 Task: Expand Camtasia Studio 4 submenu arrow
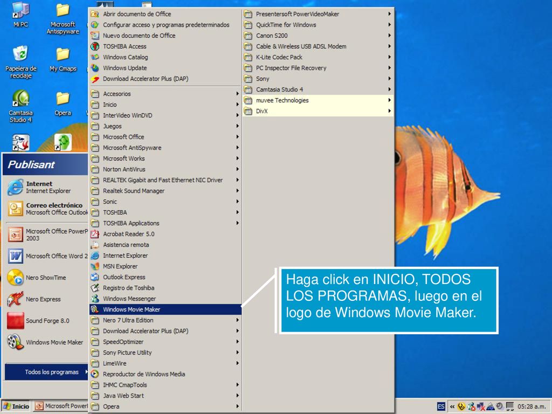[x=389, y=89]
